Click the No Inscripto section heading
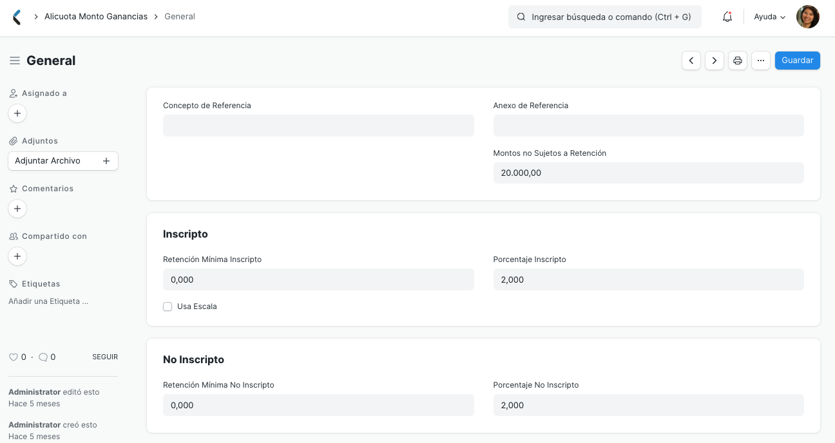Viewport: 835px width, 443px height. [193, 360]
